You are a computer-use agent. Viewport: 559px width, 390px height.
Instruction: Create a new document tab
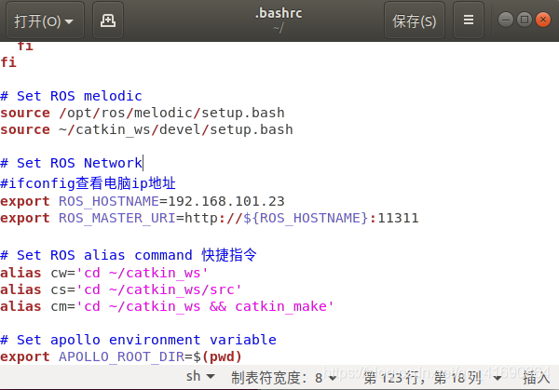(108, 20)
